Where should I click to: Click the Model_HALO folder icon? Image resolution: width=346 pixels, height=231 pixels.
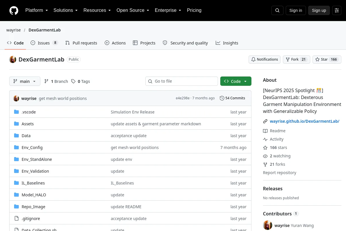(x=16, y=195)
